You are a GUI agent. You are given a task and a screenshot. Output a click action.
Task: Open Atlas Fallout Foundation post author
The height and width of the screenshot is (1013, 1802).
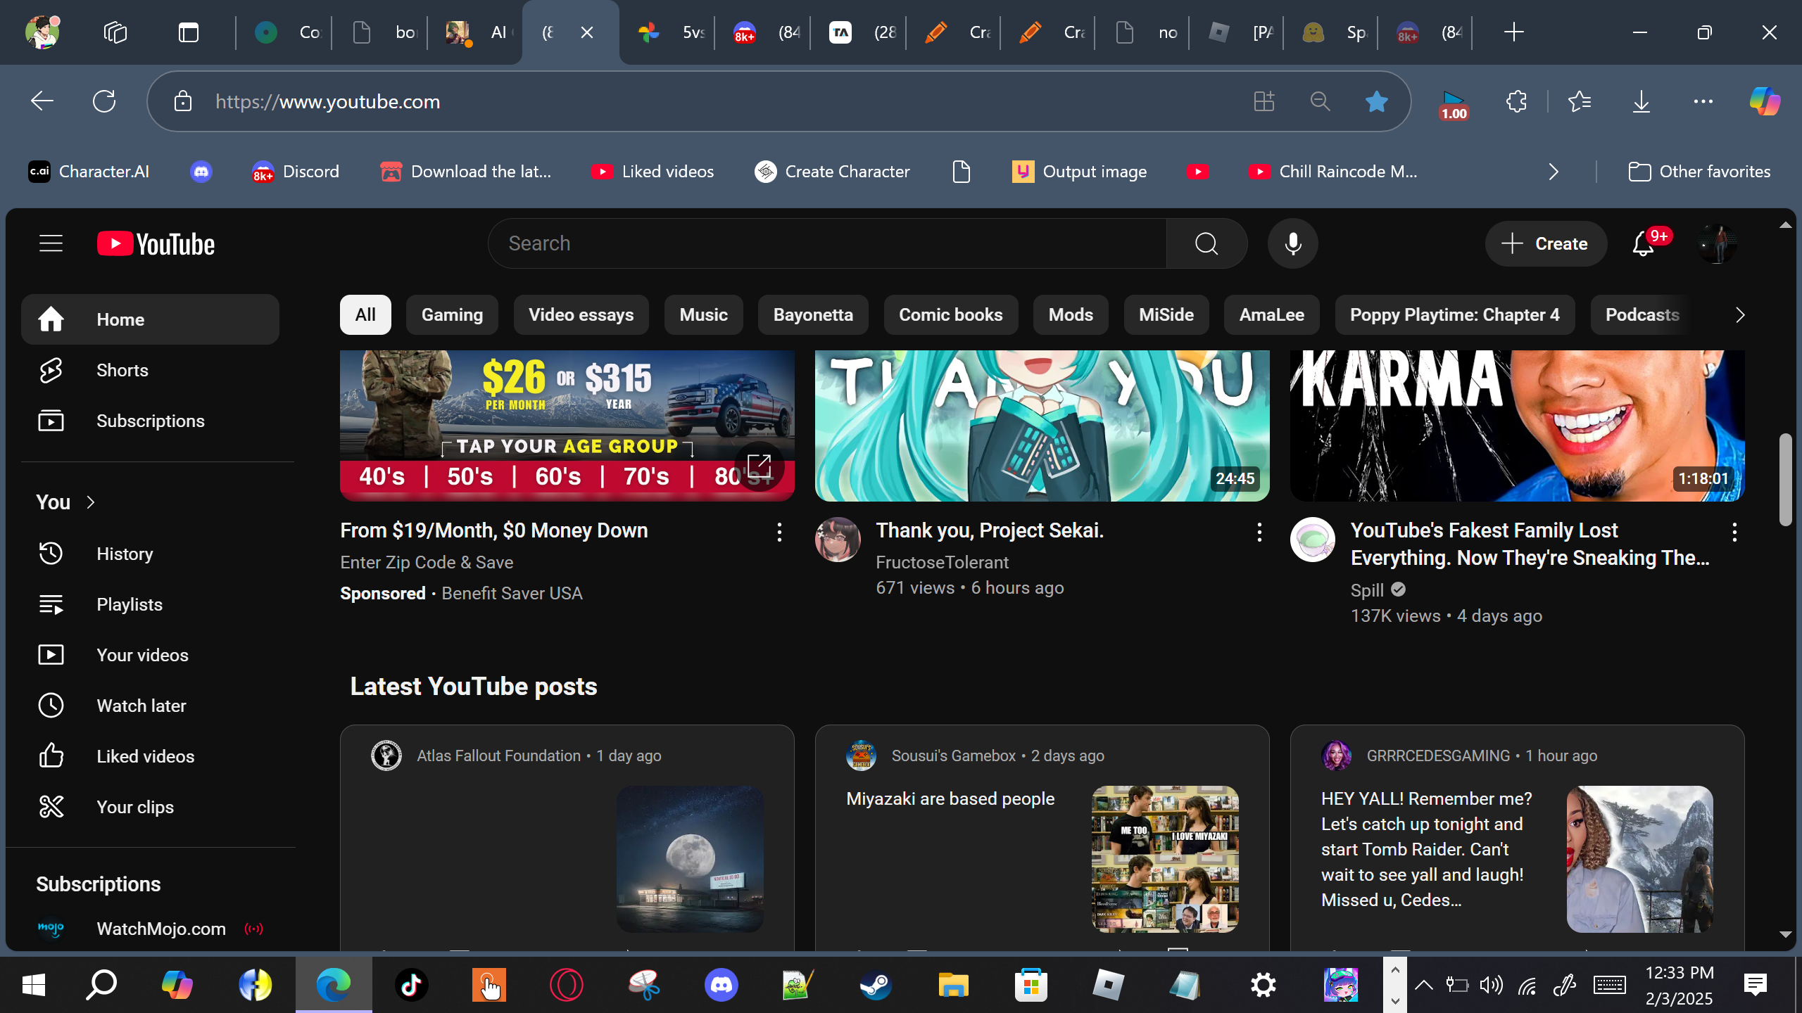(498, 756)
